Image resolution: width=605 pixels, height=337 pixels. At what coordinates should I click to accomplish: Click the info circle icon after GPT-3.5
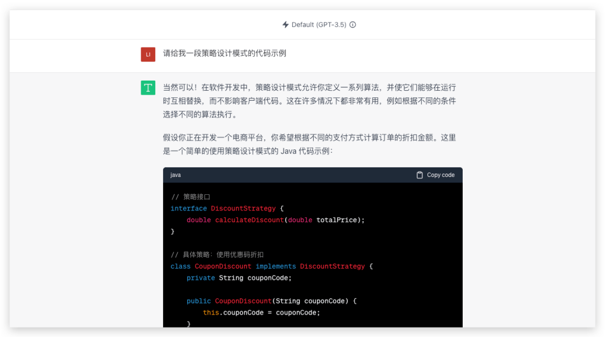(353, 25)
